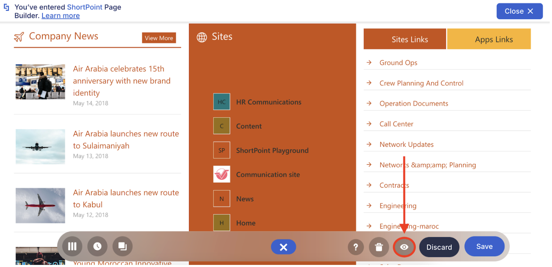Open the News site link
This screenshot has height=267, width=552.
(x=245, y=199)
